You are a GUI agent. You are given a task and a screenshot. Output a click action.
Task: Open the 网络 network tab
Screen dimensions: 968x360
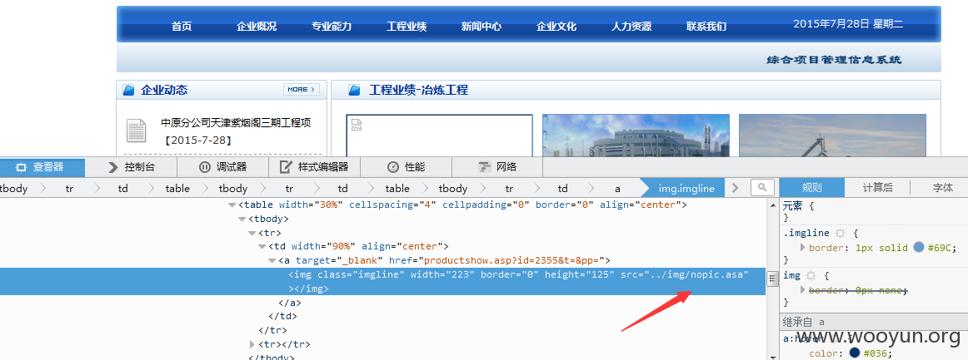tap(497, 167)
